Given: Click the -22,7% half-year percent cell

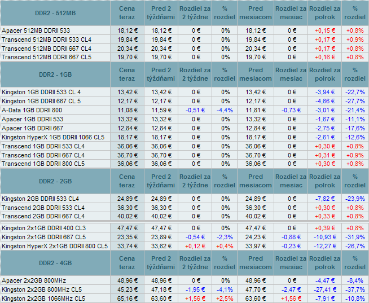Looking at the screenshot, I should (355, 92).
